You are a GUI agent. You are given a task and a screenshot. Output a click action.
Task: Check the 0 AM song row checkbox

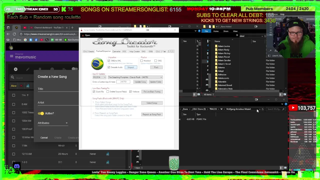coord(13,104)
